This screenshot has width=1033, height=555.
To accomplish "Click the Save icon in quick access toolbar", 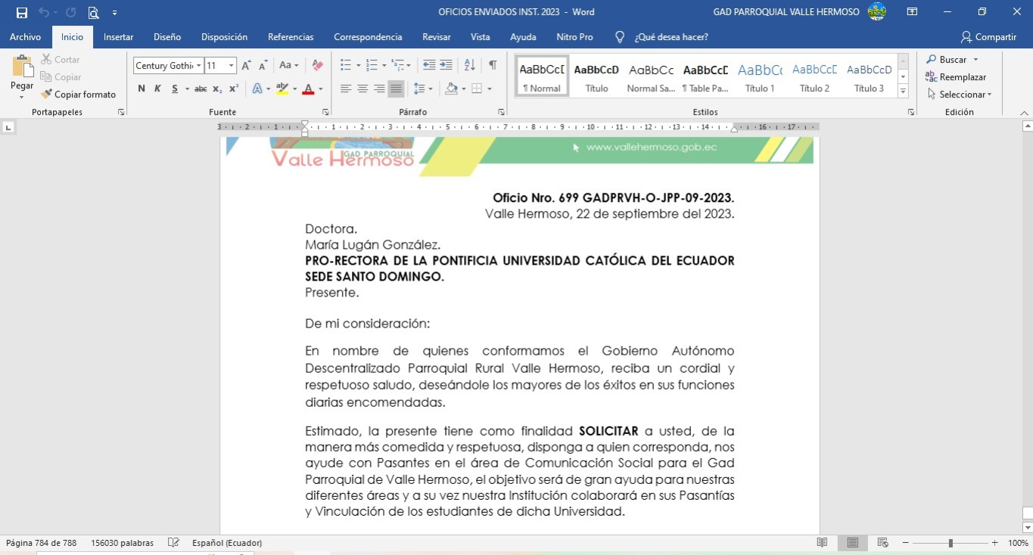I will tap(22, 12).
